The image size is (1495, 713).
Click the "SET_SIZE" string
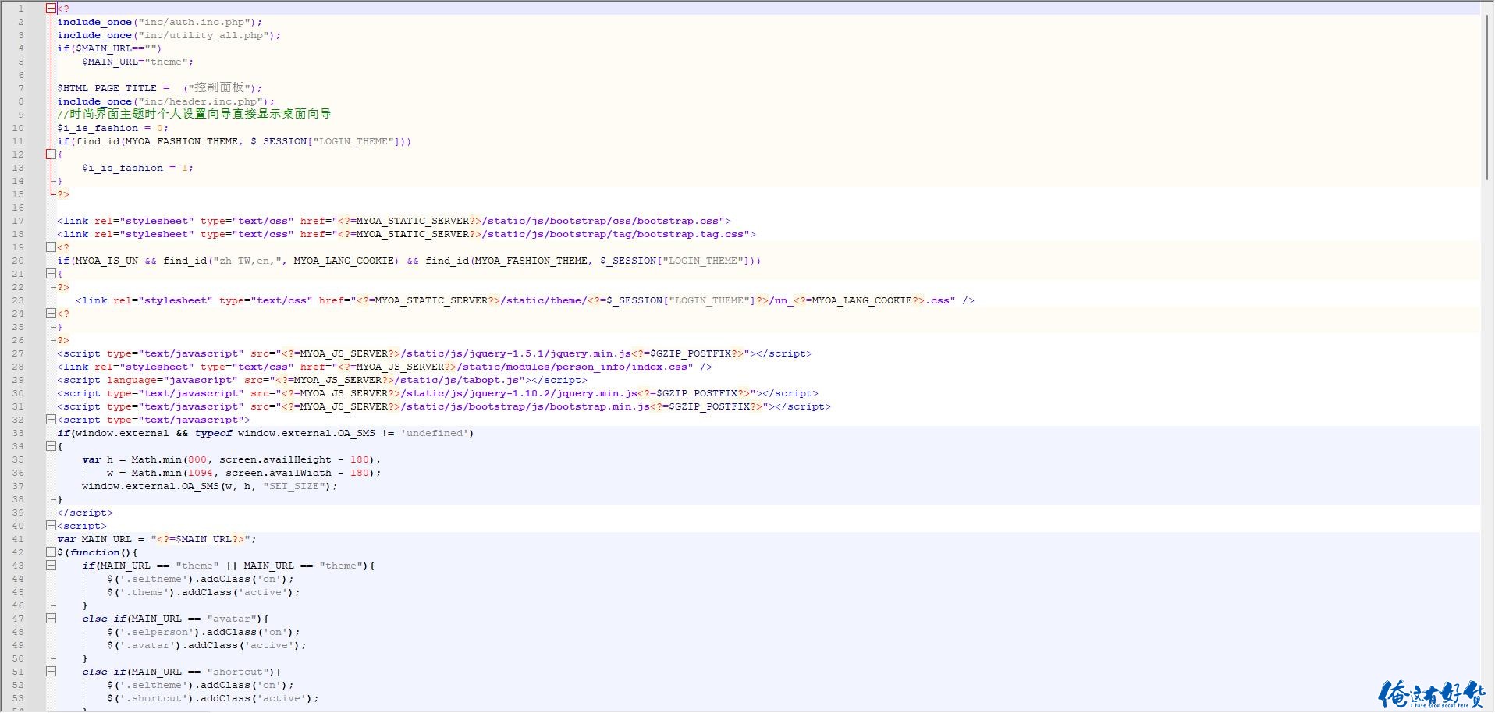294,486
